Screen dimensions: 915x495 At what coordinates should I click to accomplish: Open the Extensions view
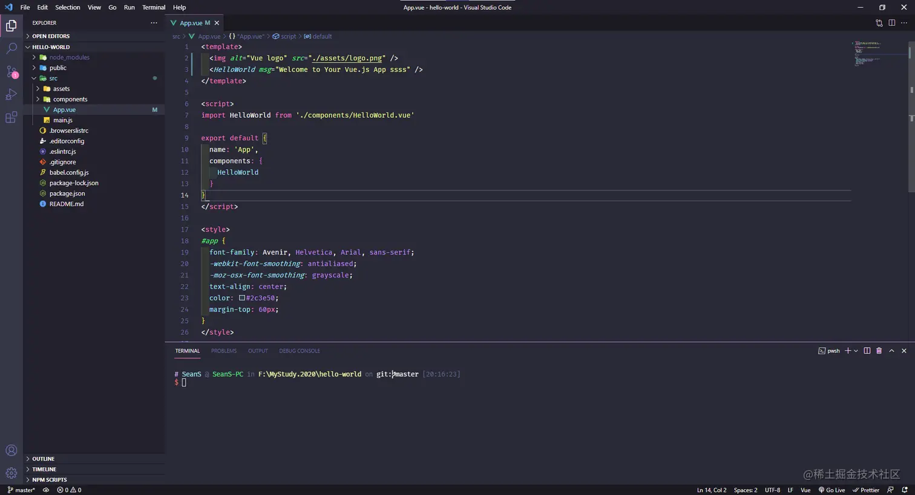tap(11, 117)
